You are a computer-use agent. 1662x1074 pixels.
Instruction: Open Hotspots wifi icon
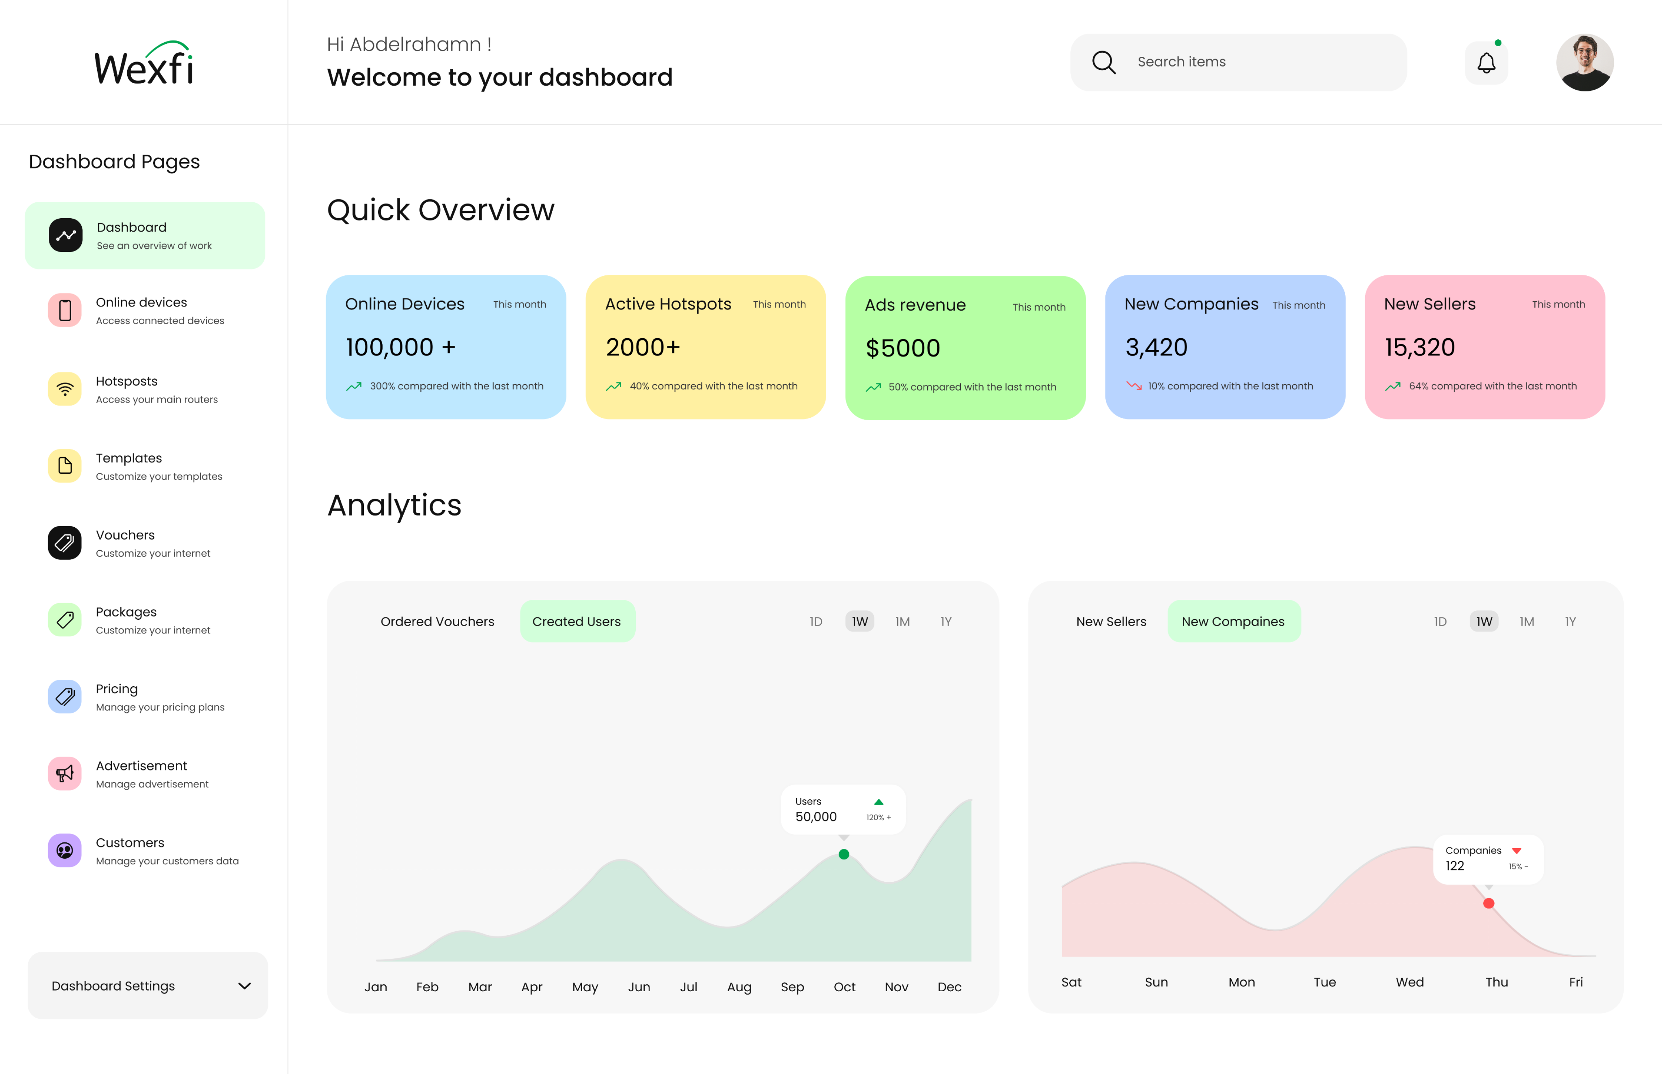[65, 389]
